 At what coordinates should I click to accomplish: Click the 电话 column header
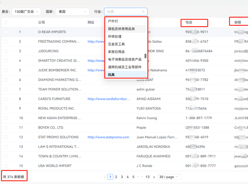pyautogui.click(x=189, y=22)
